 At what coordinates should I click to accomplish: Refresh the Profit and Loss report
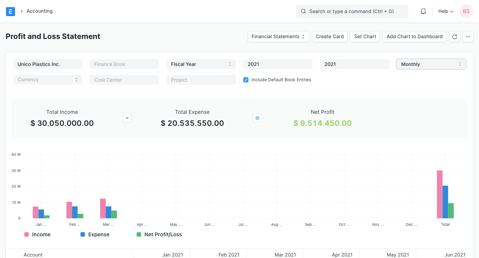point(454,37)
